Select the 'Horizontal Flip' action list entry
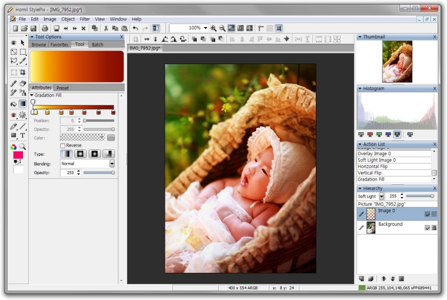This screenshot has height=300, width=447. click(394, 166)
